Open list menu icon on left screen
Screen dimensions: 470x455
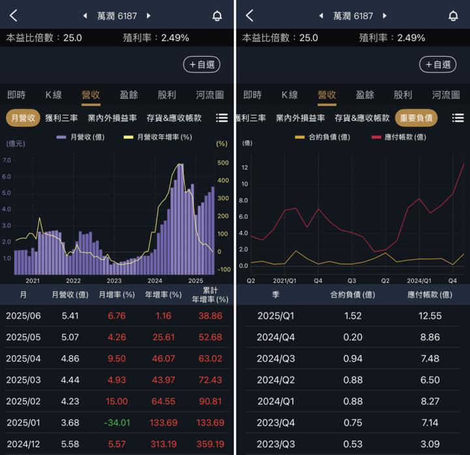click(222, 118)
